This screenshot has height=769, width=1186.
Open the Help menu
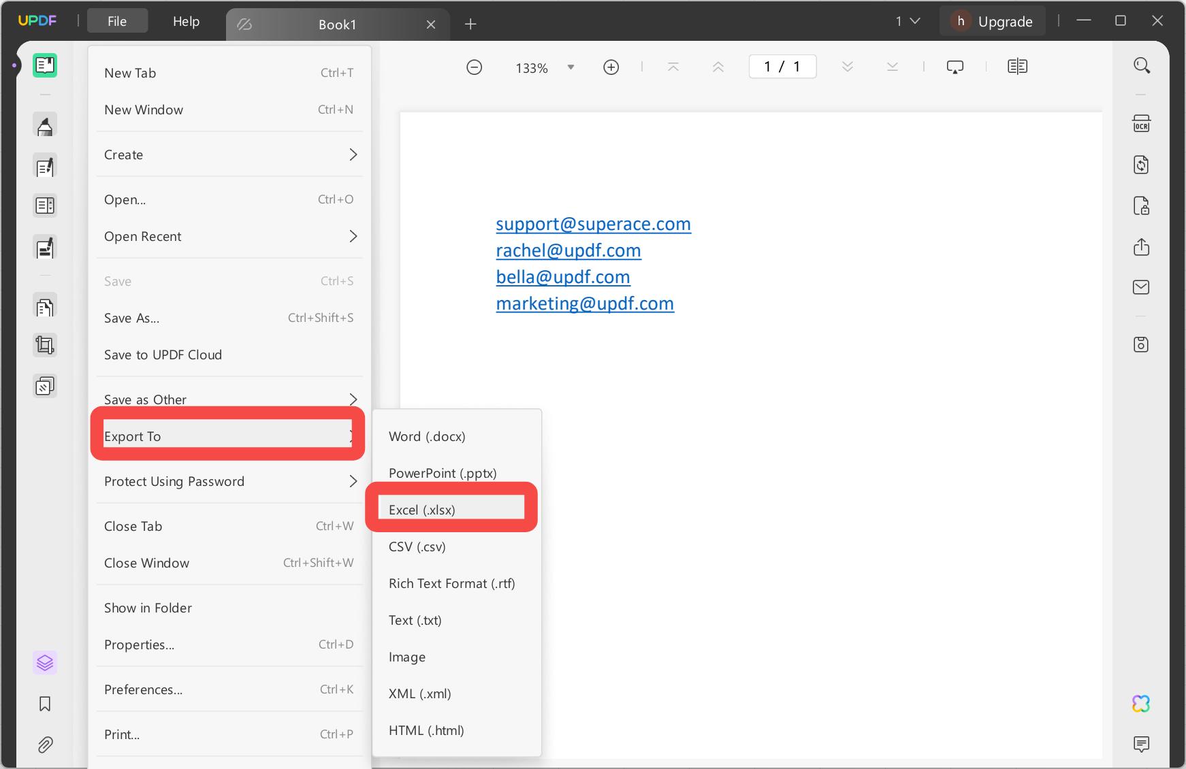185,21
